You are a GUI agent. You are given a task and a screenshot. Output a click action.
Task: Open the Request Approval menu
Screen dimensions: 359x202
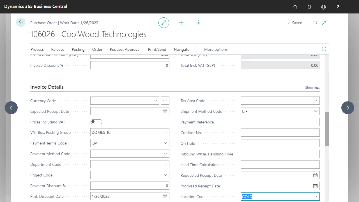125,49
